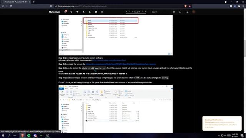The image size is (246, 138).
Task: Open the tags icon in forum navbar
Action: pyautogui.click(x=77, y=12)
